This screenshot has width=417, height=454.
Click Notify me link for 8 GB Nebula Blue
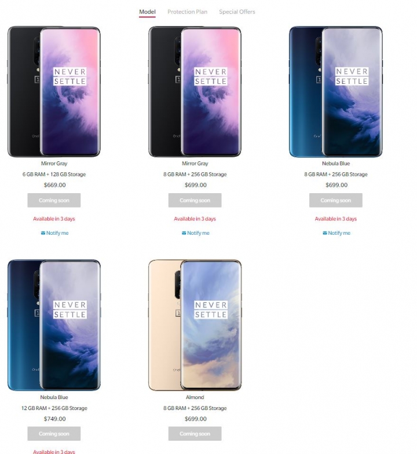339,233
